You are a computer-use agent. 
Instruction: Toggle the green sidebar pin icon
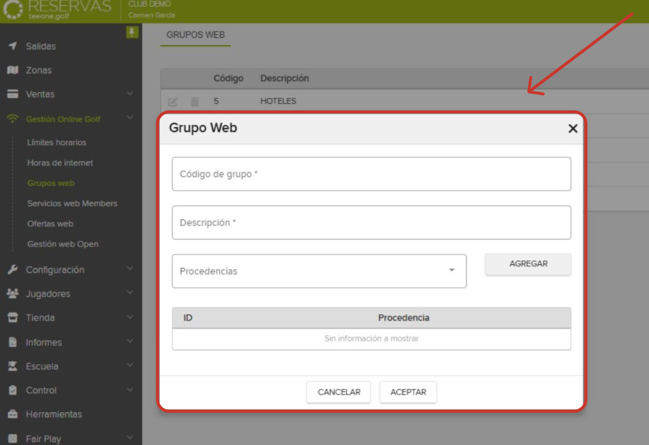[x=132, y=32]
